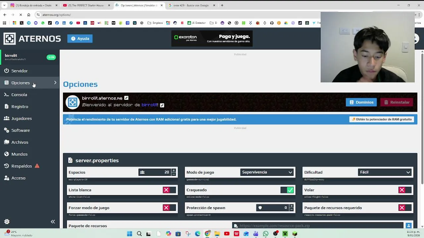
Task: Open the YouTube bookmark icon
Action: click(x=78, y=23)
